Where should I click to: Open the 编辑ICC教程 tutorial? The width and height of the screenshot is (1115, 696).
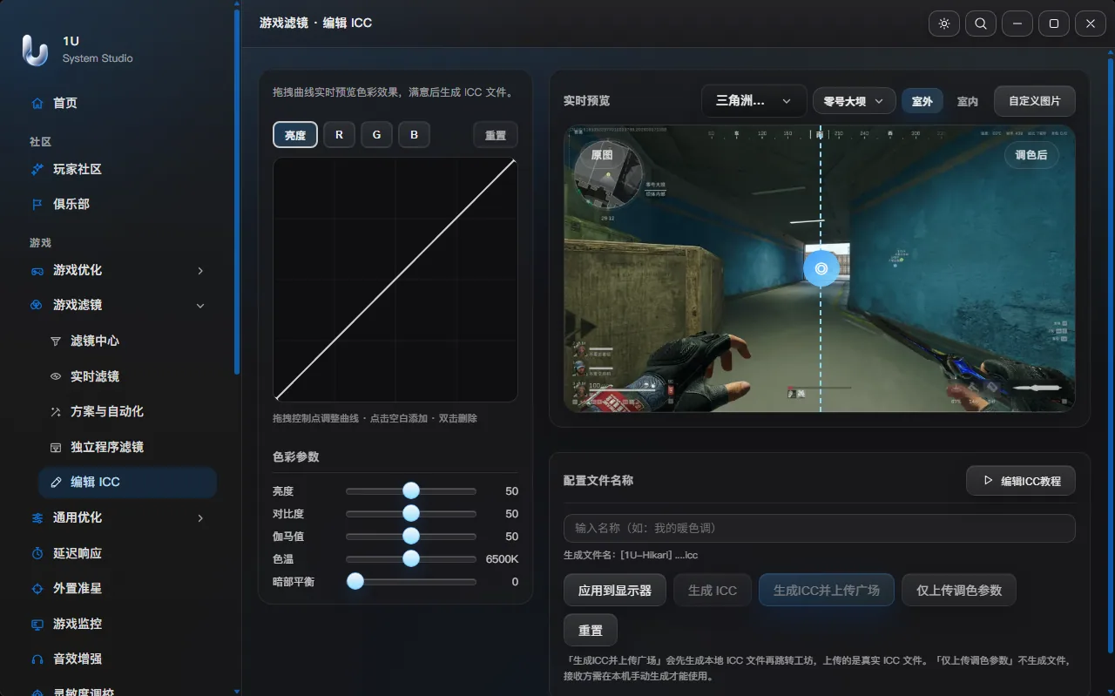(1021, 480)
